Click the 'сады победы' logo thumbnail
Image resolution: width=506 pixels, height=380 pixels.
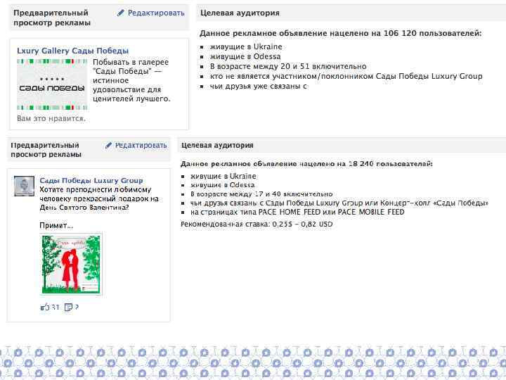pyautogui.click(x=52, y=84)
